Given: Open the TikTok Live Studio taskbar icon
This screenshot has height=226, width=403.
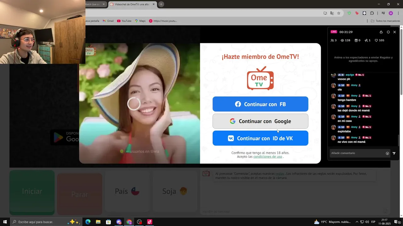Looking at the screenshot, I should point(150,222).
